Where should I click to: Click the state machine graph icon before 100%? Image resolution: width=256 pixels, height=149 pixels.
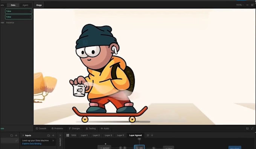(x=68, y=135)
